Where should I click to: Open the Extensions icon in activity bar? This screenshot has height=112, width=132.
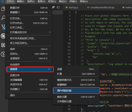pos(3,45)
